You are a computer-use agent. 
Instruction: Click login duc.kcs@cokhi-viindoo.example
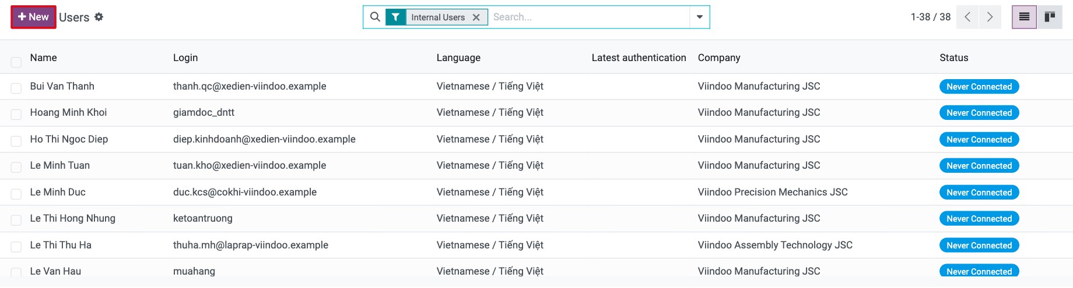[245, 192]
